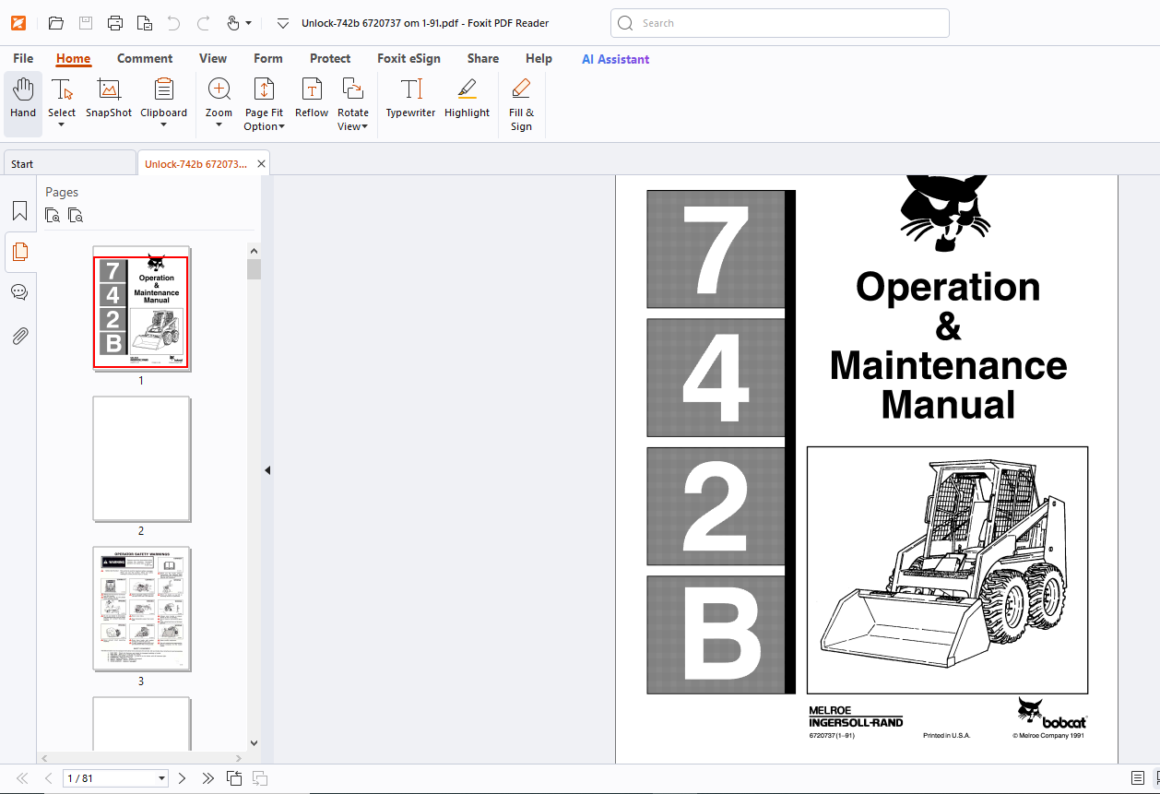Select the Highlight tool
The image size is (1160, 794).
(x=467, y=99)
